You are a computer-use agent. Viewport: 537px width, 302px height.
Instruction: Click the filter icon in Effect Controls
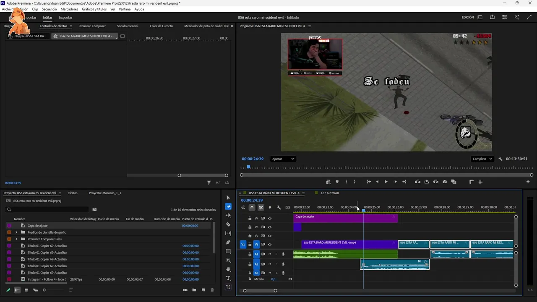(209, 182)
